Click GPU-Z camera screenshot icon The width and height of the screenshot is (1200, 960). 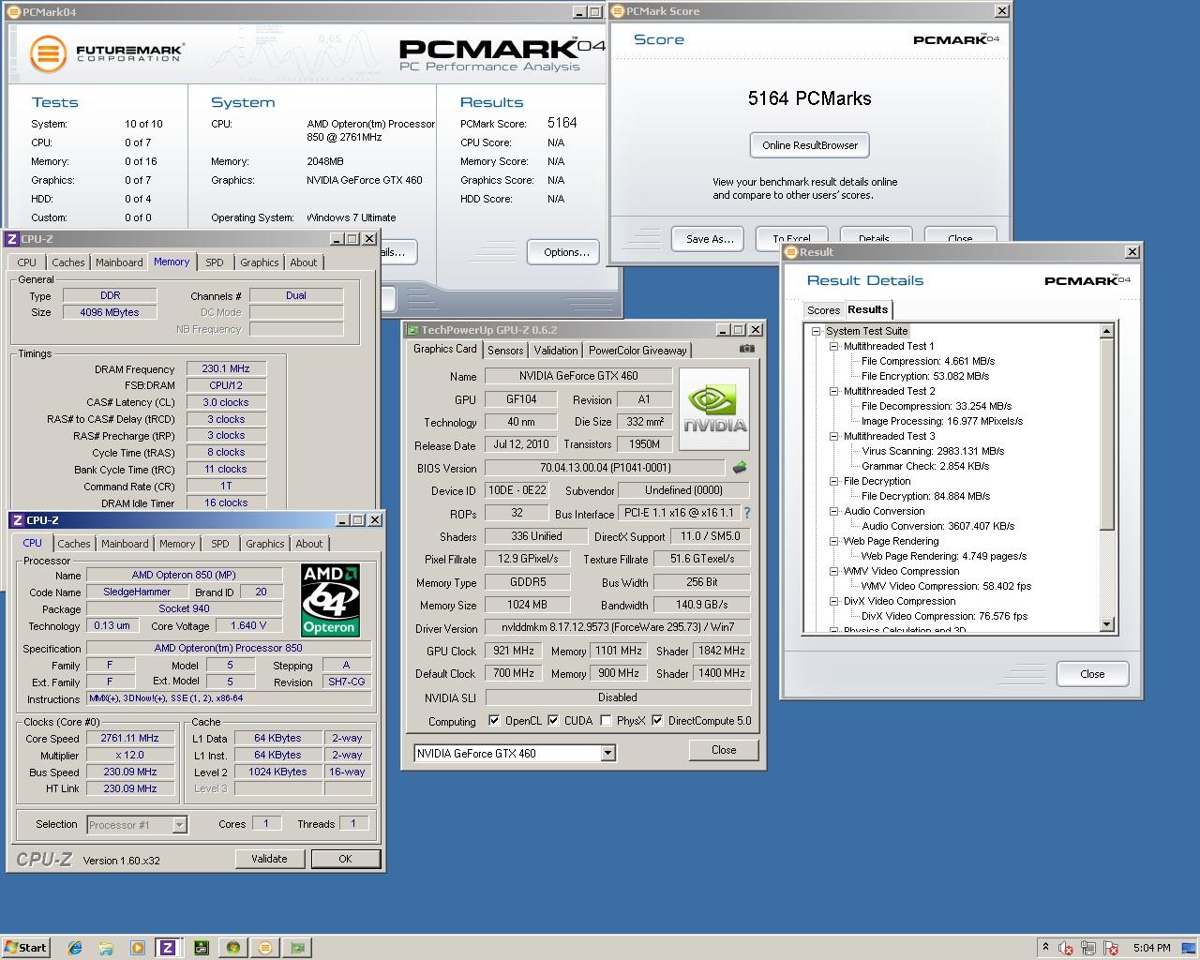tap(746, 349)
